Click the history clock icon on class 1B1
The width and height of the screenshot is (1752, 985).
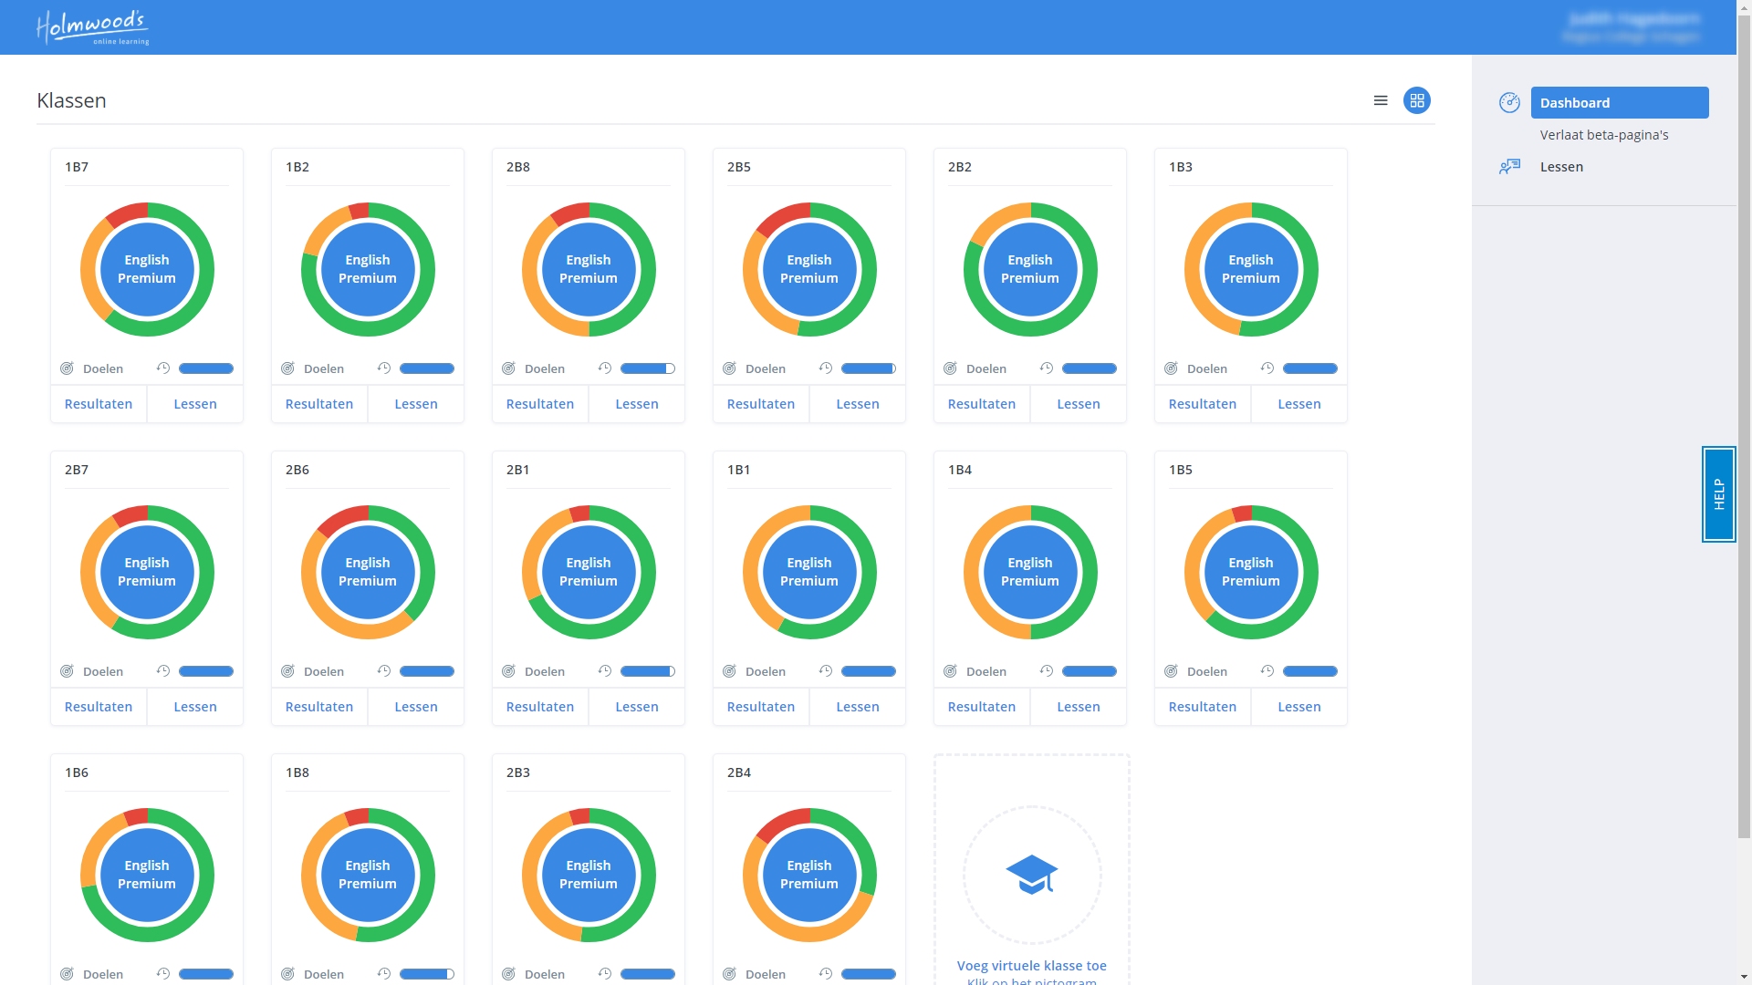[x=826, y=670]
